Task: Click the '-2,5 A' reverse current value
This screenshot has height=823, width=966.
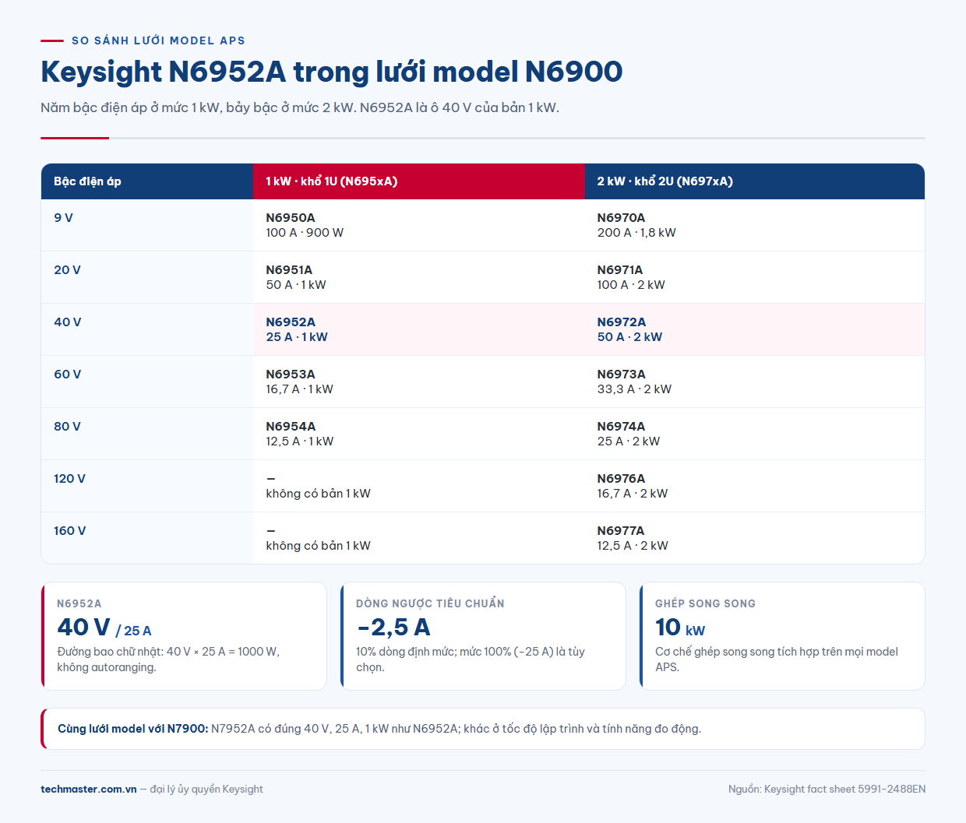Action: pyautogui.click(x=393, y=628)
